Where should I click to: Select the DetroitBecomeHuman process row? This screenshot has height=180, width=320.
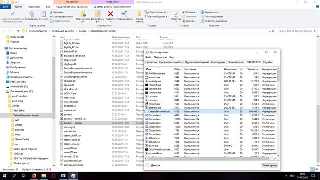pos(210,112)
